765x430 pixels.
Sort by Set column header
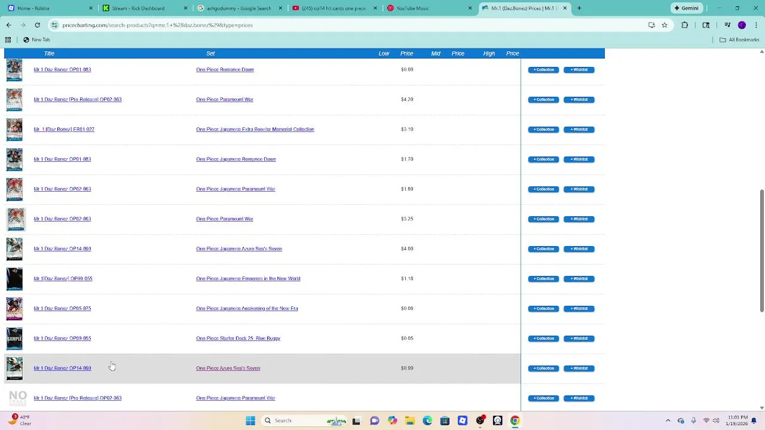point(210,54)
